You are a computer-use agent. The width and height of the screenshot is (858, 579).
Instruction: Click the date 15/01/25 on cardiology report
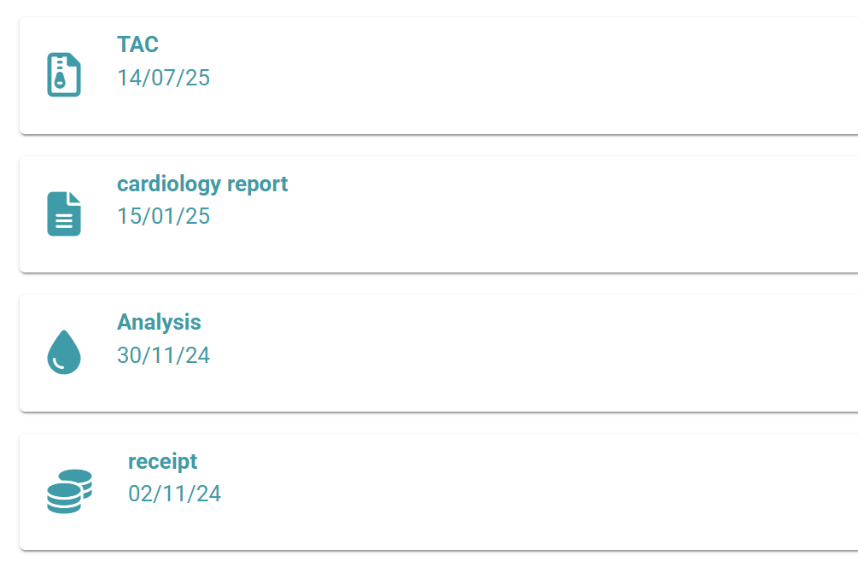pyautogui.click(x=163, y=215)
